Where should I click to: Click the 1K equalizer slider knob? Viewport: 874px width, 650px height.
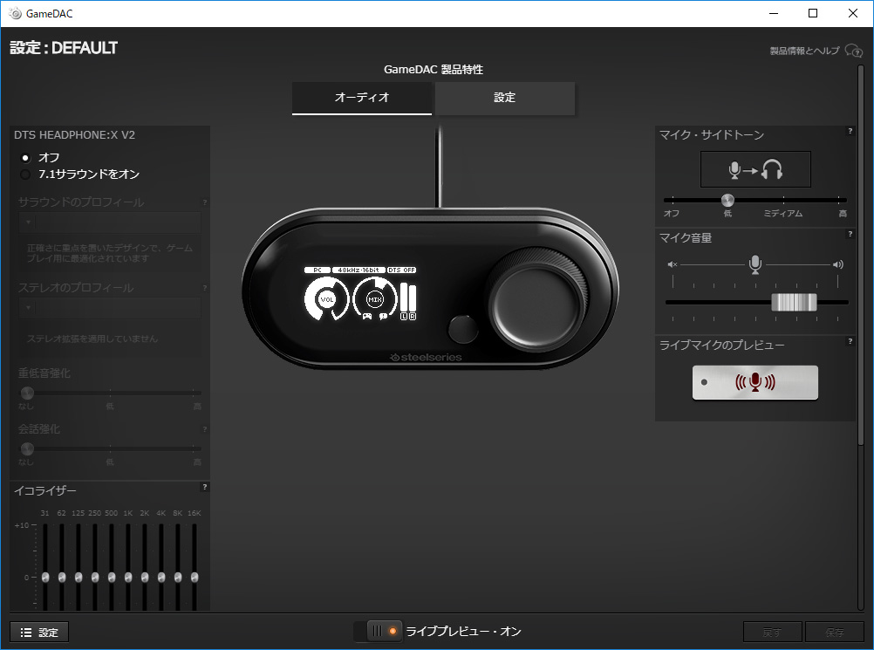pyautogui.click(x=128, y=577)
